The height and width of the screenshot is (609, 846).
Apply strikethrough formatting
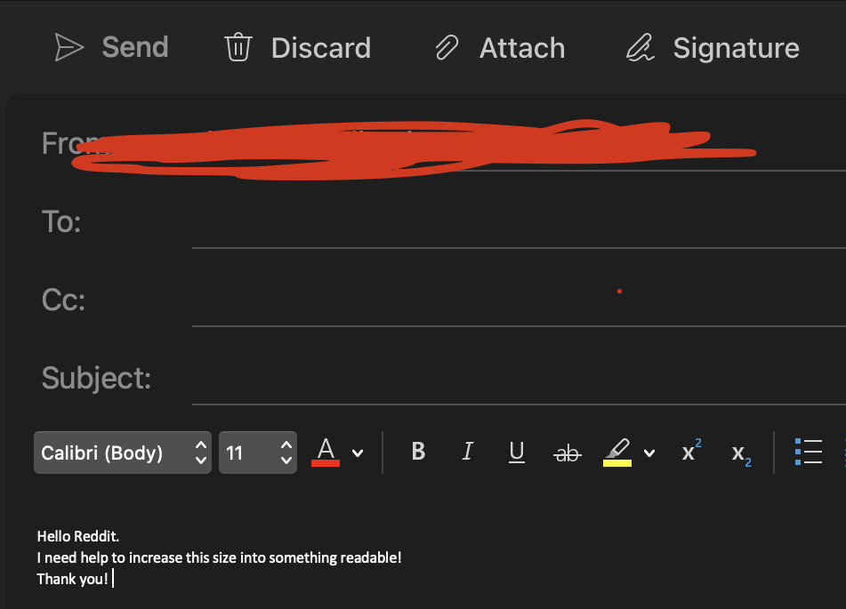[567, 453]
